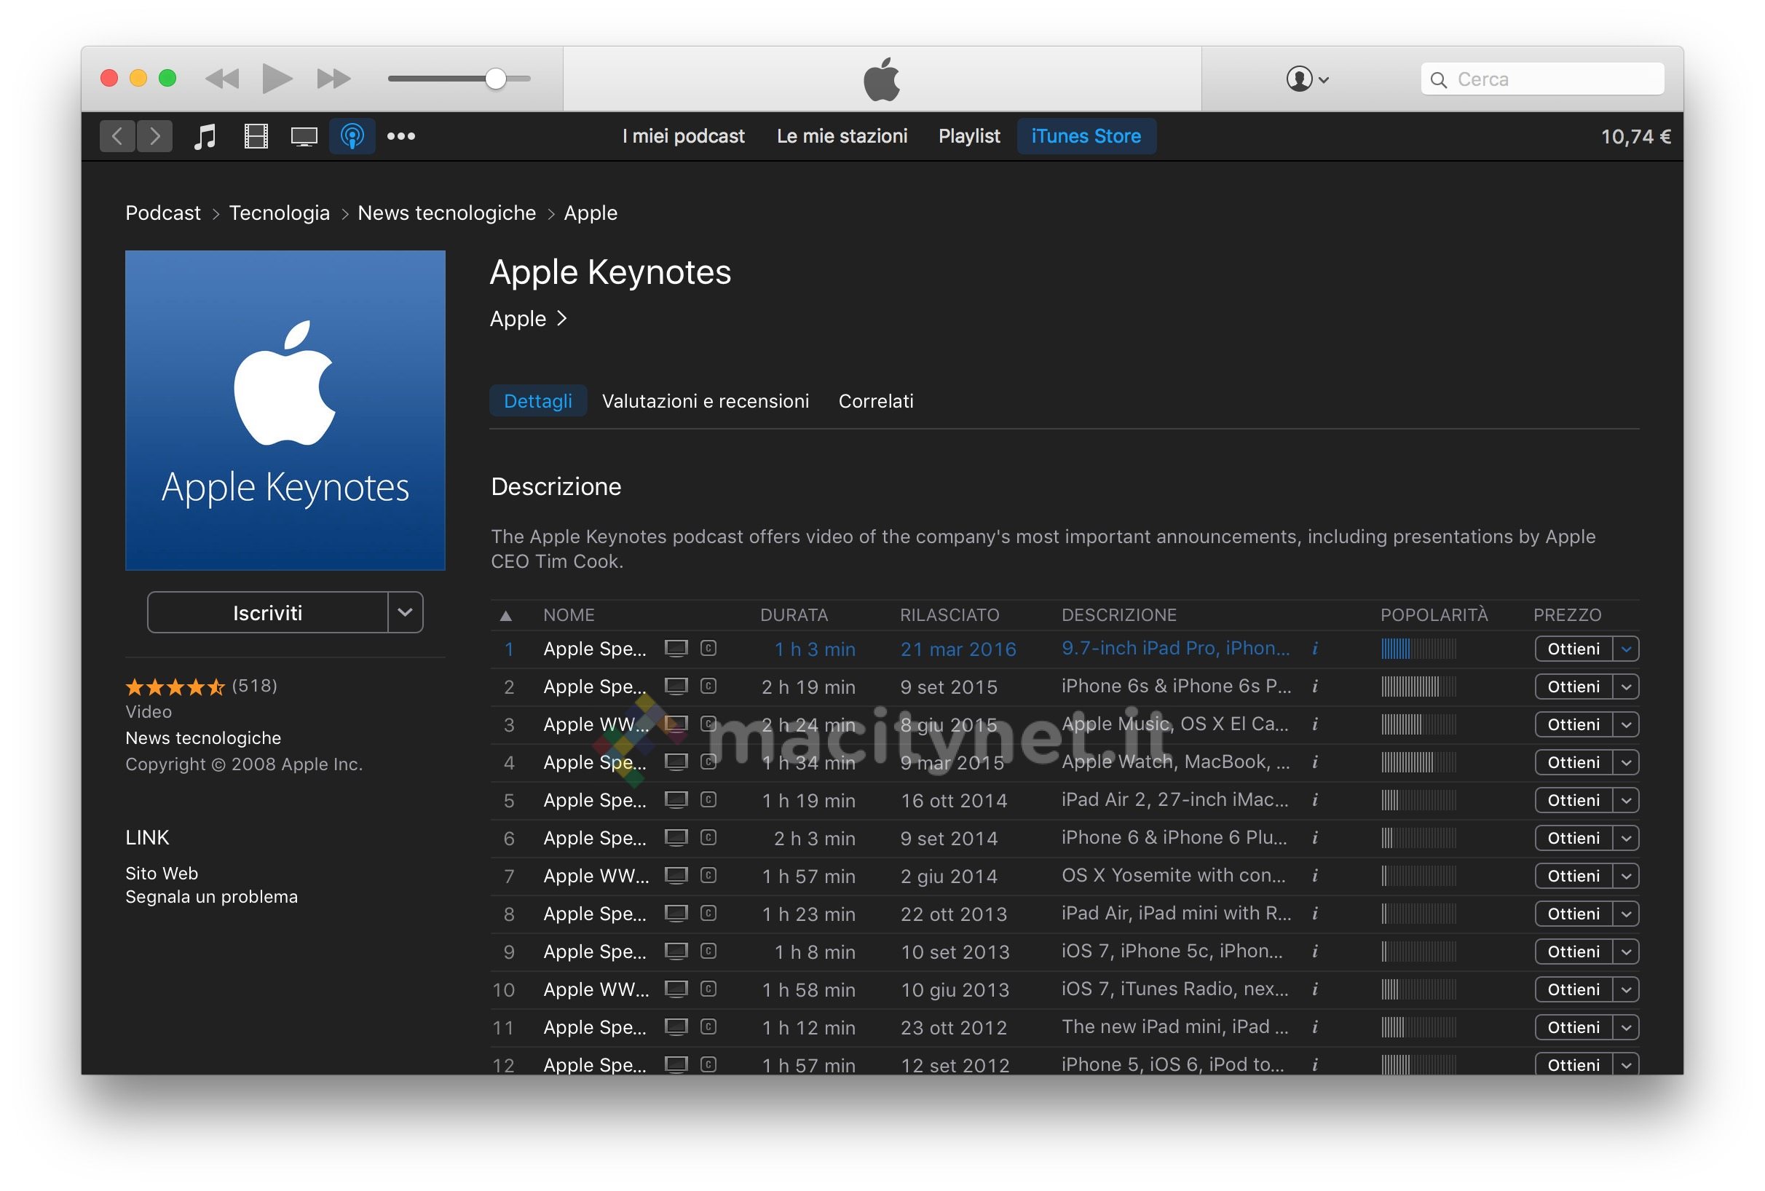Switch to Valutazioni e recensioni tab
Viewport: 1765px width, 1191px height.
pyautogui.click(x=705, y=401)
